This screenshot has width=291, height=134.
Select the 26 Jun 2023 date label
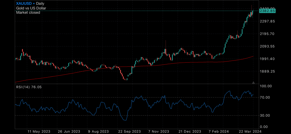click(x=69, y=131)
